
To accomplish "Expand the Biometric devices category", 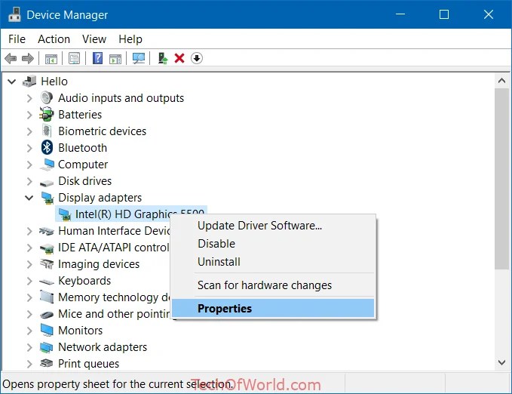I will 29,131.
